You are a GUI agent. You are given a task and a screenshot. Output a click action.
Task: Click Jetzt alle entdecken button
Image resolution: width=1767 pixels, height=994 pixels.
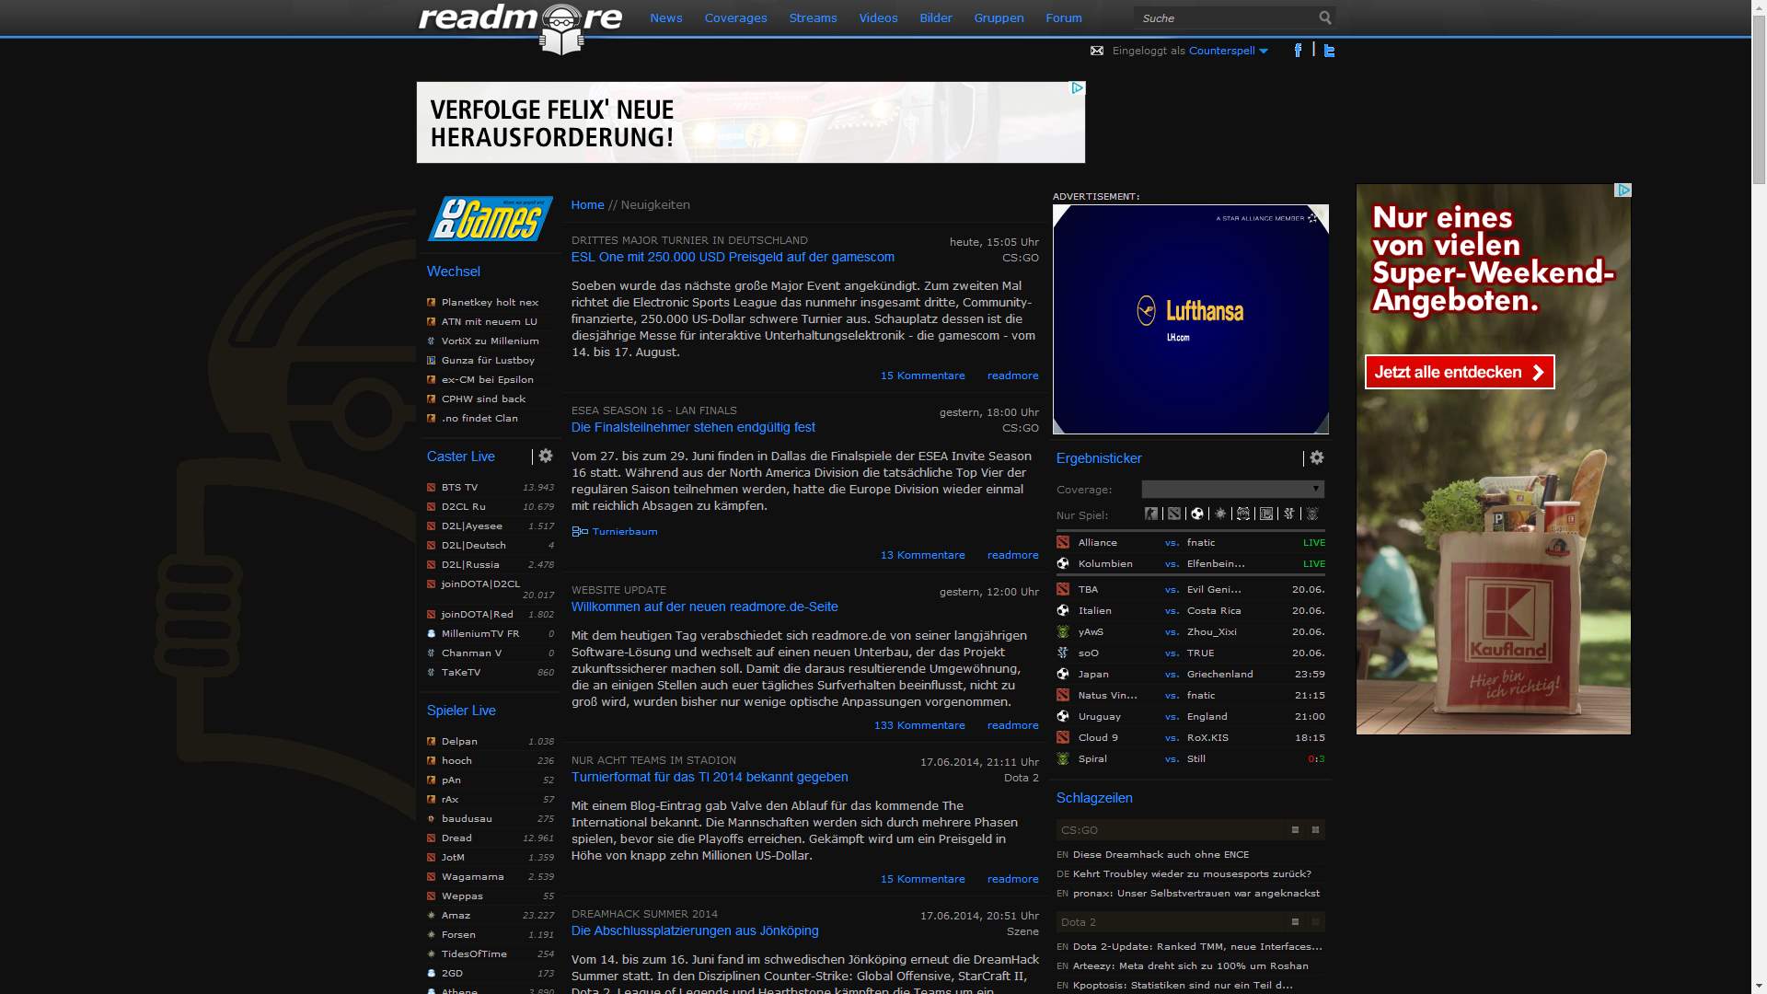[1460, 372]
